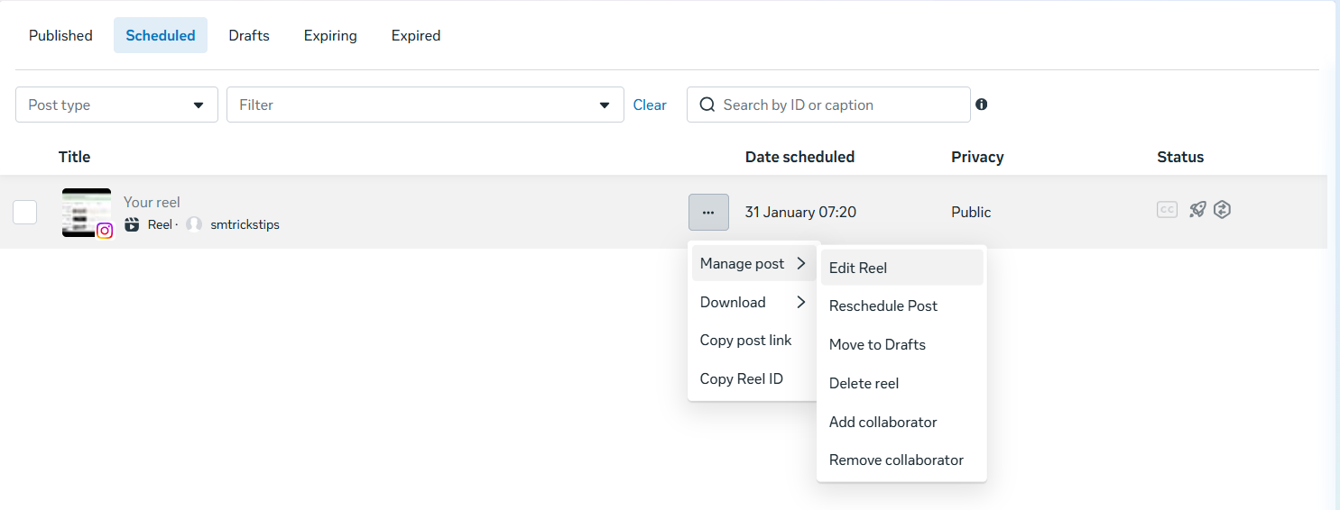Click the Instagram badge on reel thumbnail
The width and height of the screenshot is (1340, 510).
tap(105, 231)
